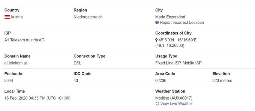
Task: Click the DSL connection type value
Action: [77, 63]
